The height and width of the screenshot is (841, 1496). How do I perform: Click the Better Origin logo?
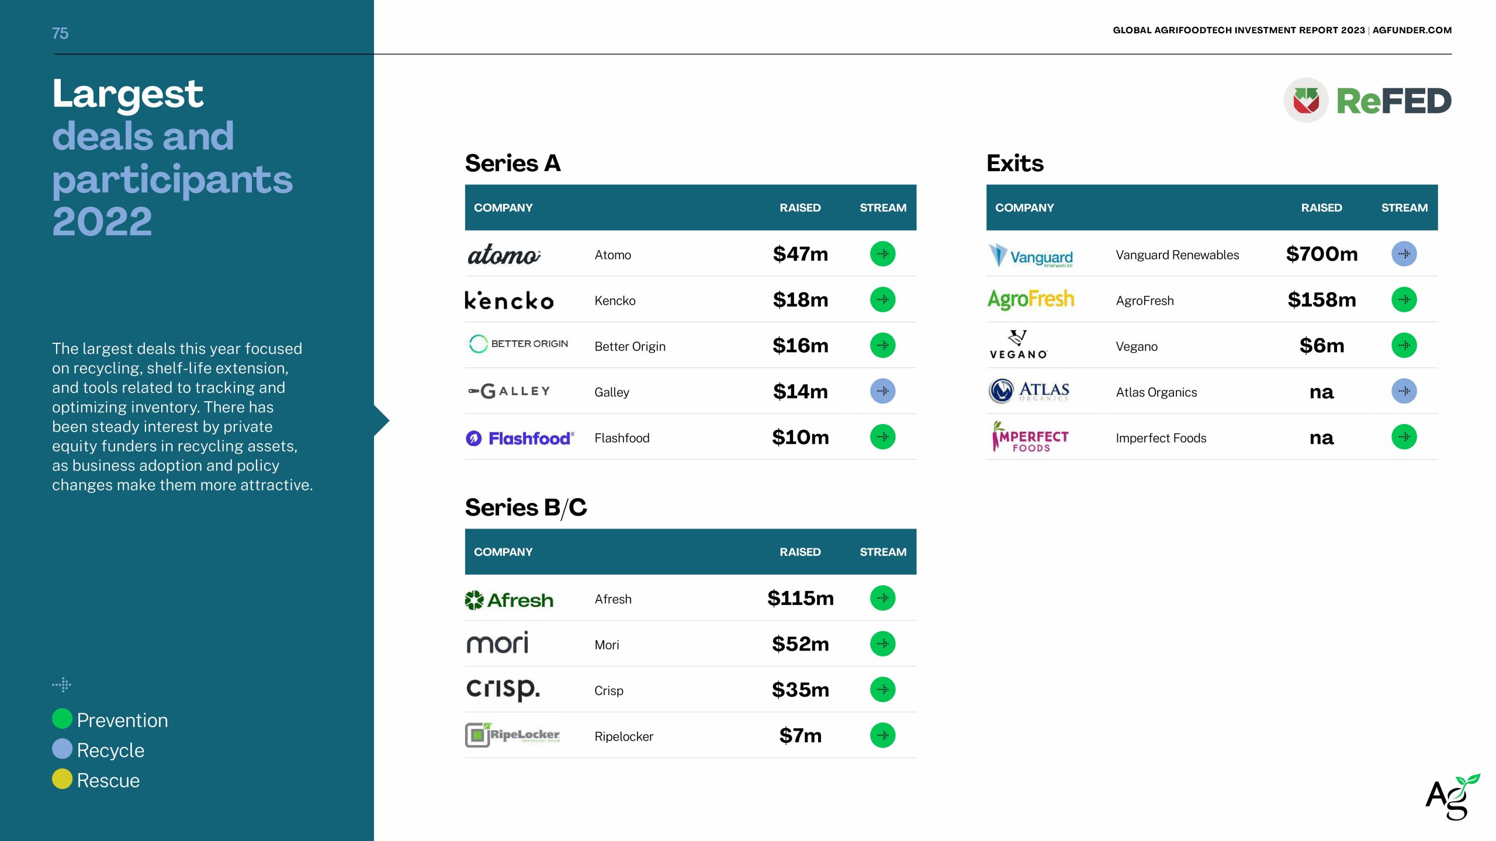click(x=518, y=344)
